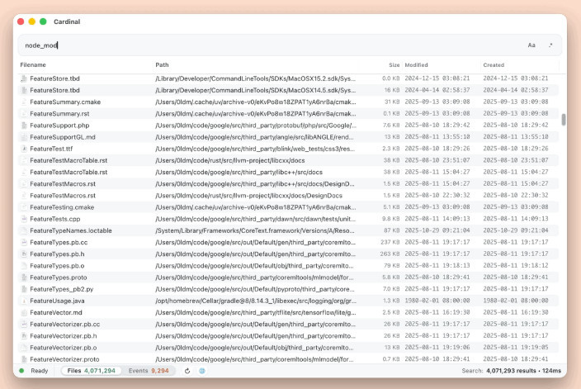Sort by Path column header
The image size is (581, 389).
pyautogui.click(x=162, y=65)
